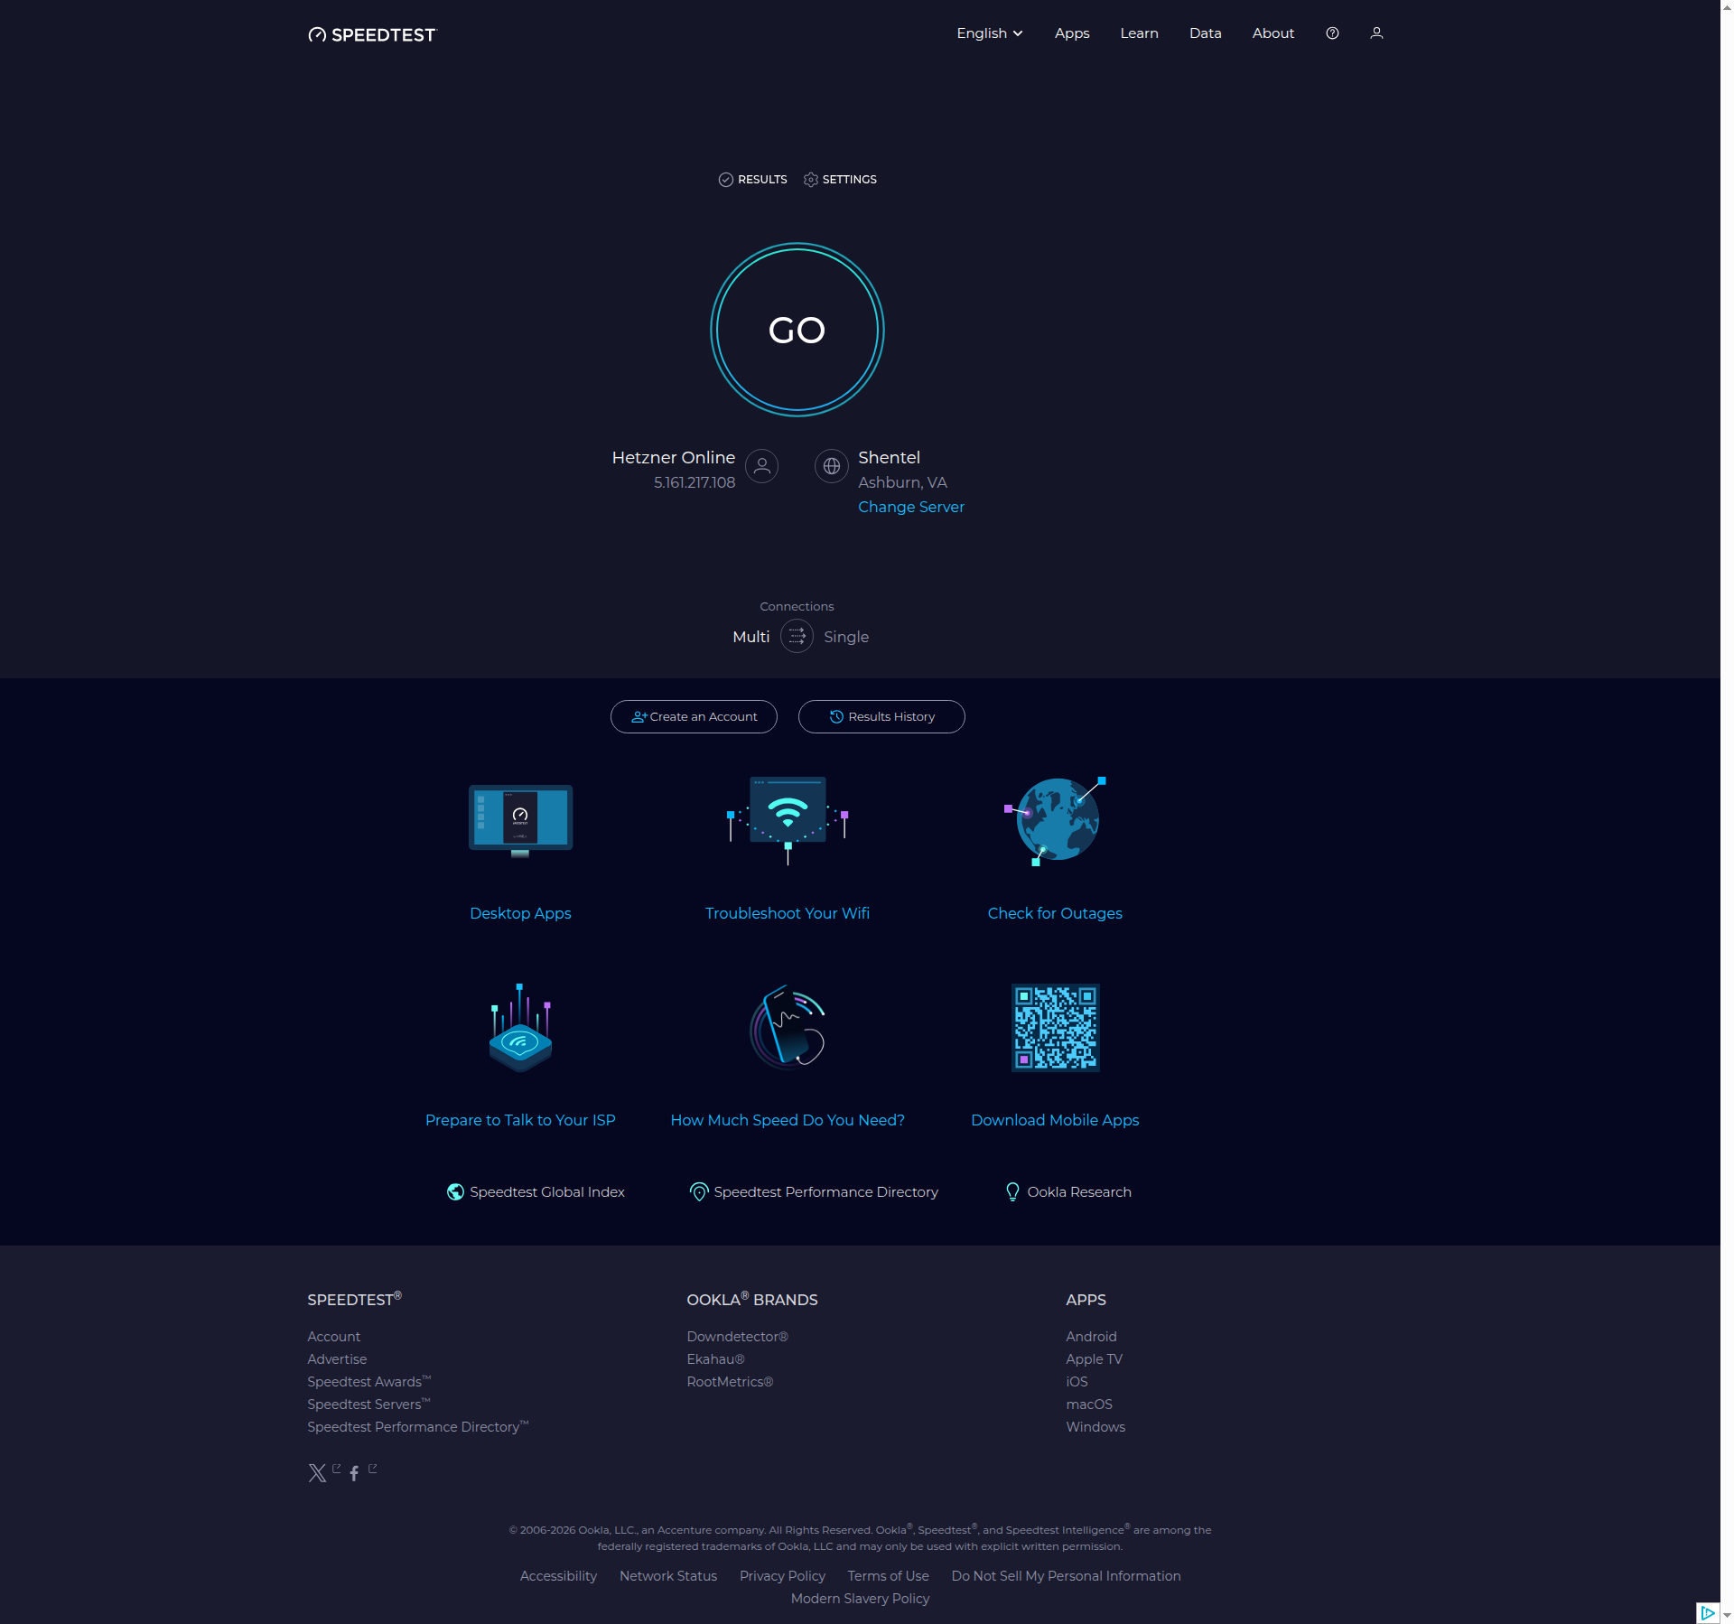Select Single connection mode

pyautogui.click(x=846, y=637)
